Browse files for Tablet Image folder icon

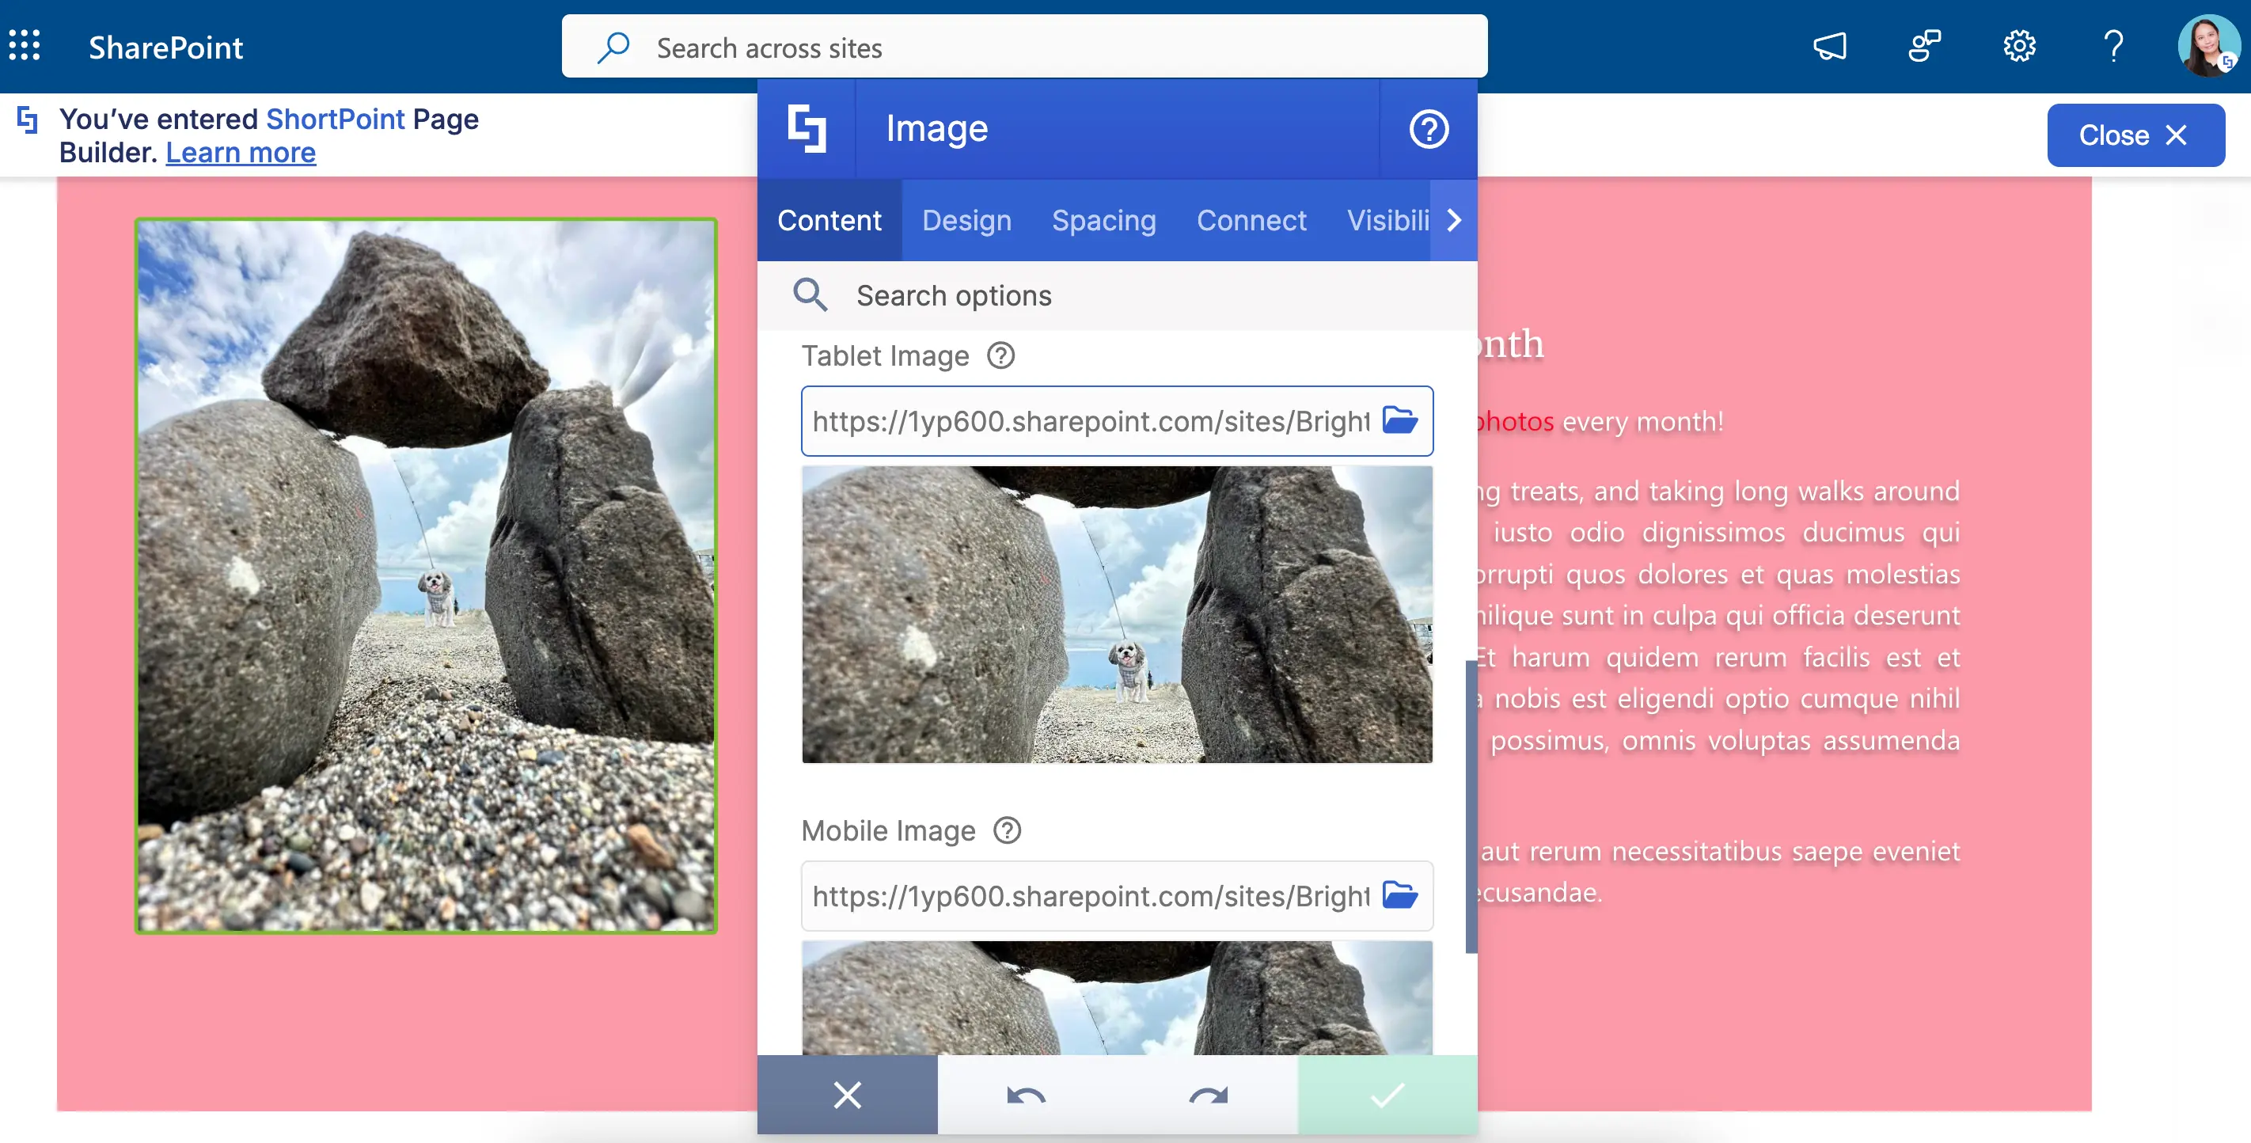(1400, 420)
